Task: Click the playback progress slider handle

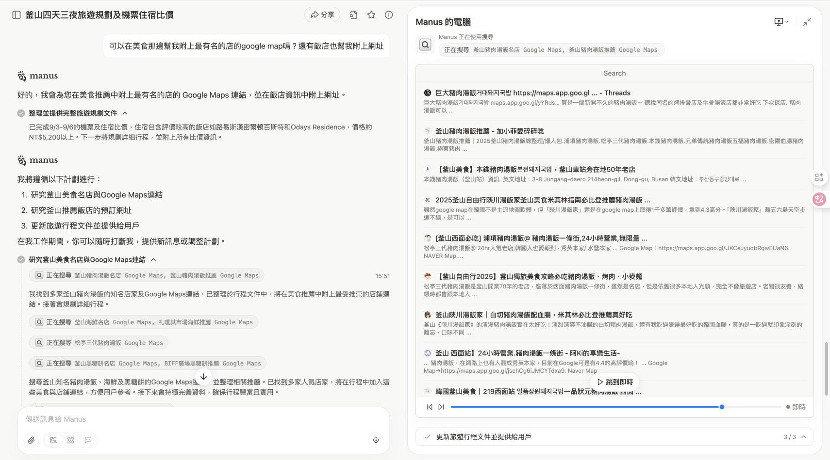Action: (722, 407)
